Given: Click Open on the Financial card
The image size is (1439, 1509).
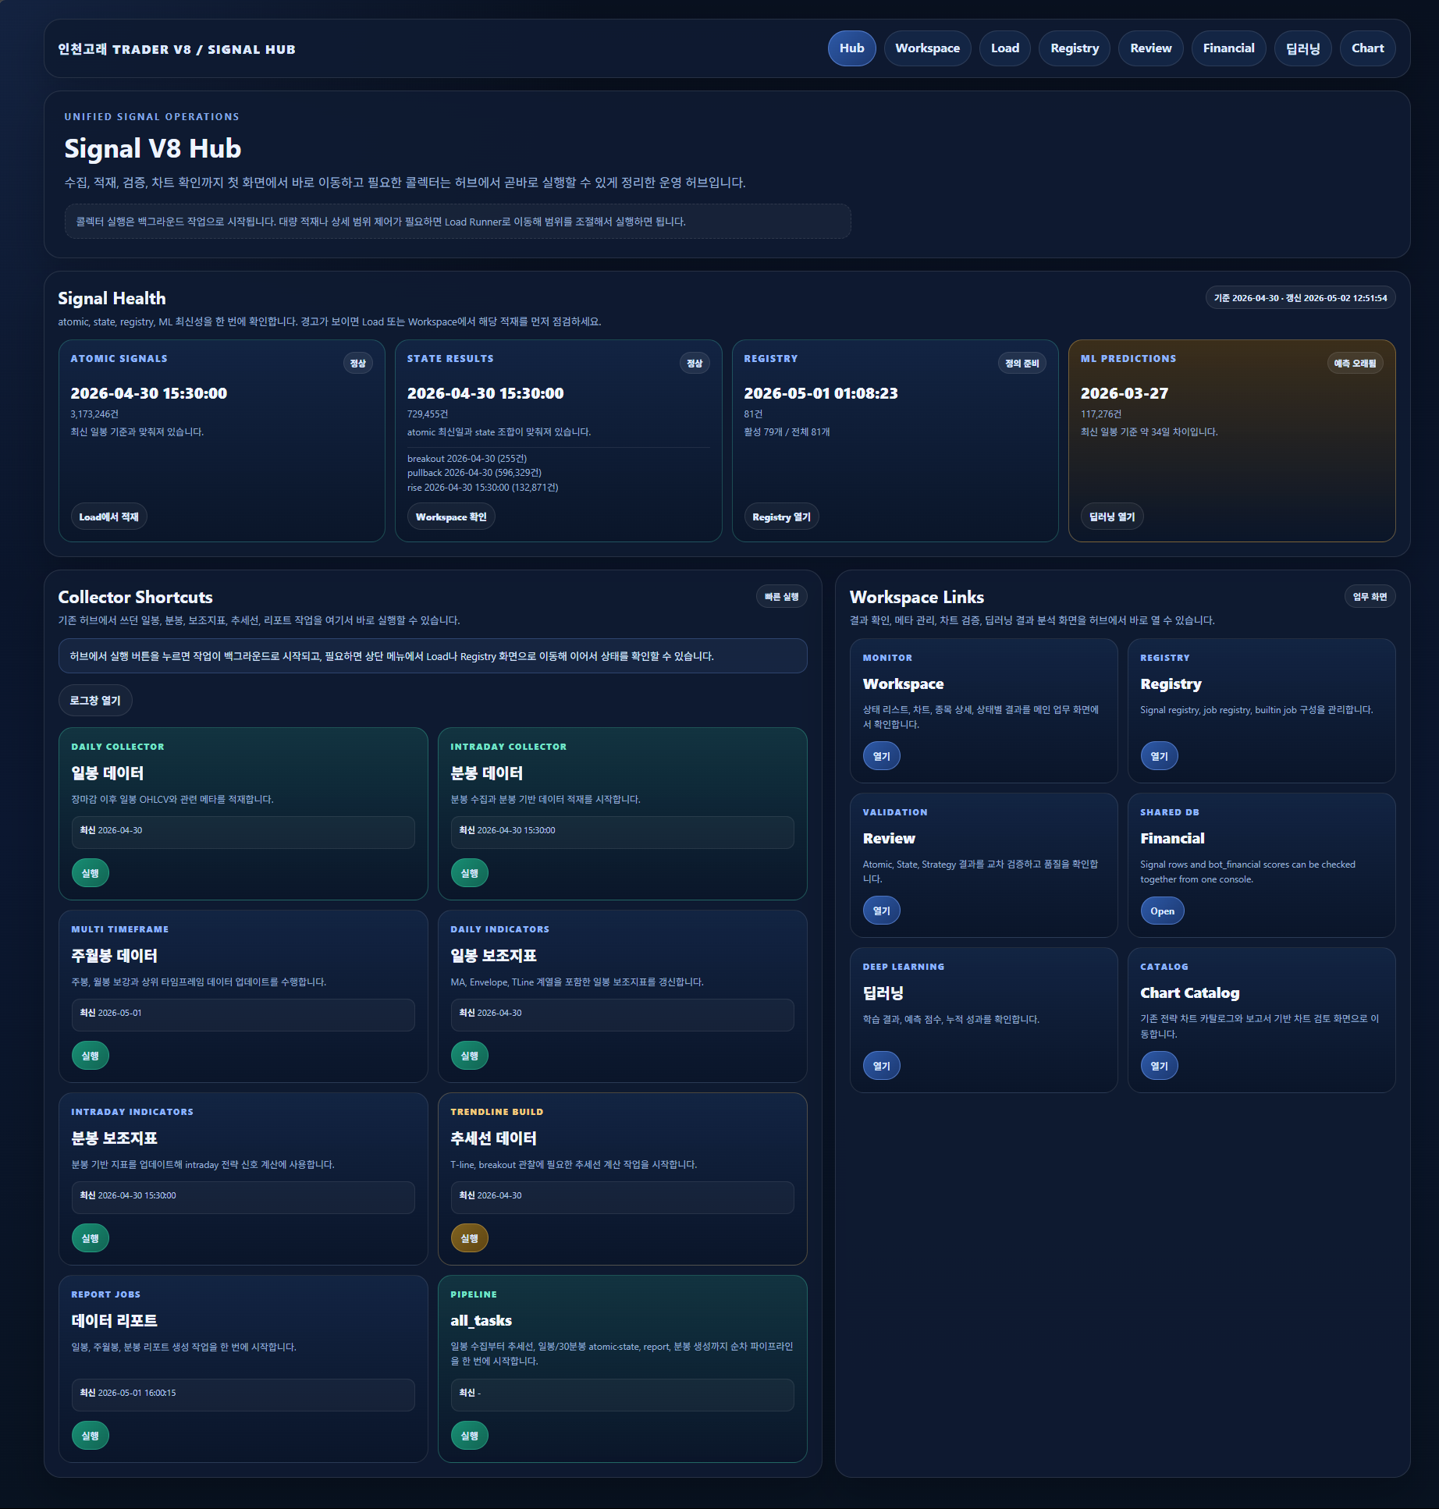Looking at the screenshot, I should (1162, 911).
